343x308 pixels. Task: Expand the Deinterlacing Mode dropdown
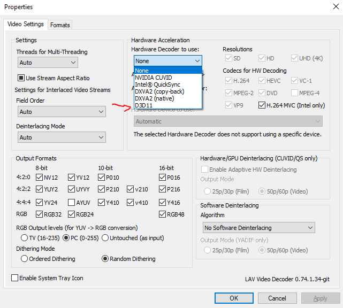coord(62,137)
